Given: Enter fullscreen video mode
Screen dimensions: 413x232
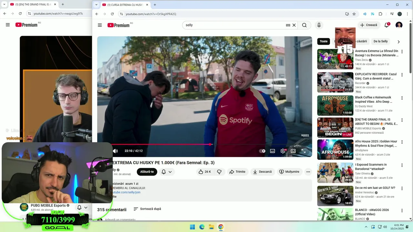Looking at the screenshot, I should pos(304,151).
